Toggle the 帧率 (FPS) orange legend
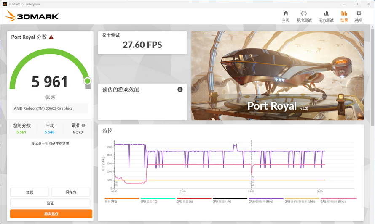Image resolution: width=375 pixels, height=224 pixels. (122, 200)
